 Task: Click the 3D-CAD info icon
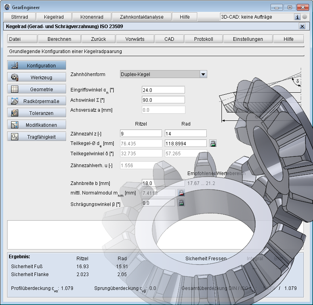[298, 17]
